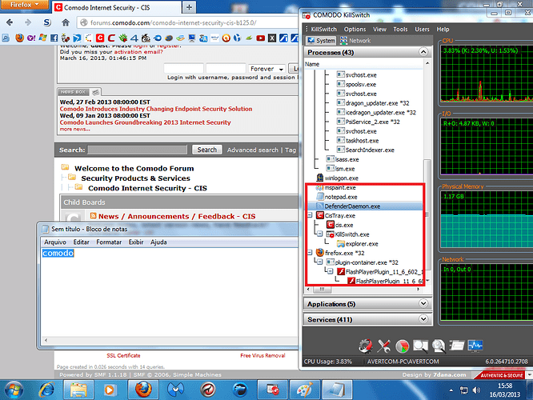
Task: Collapse the CisTray.exe tree node
Action: click(x=310, y=215)
